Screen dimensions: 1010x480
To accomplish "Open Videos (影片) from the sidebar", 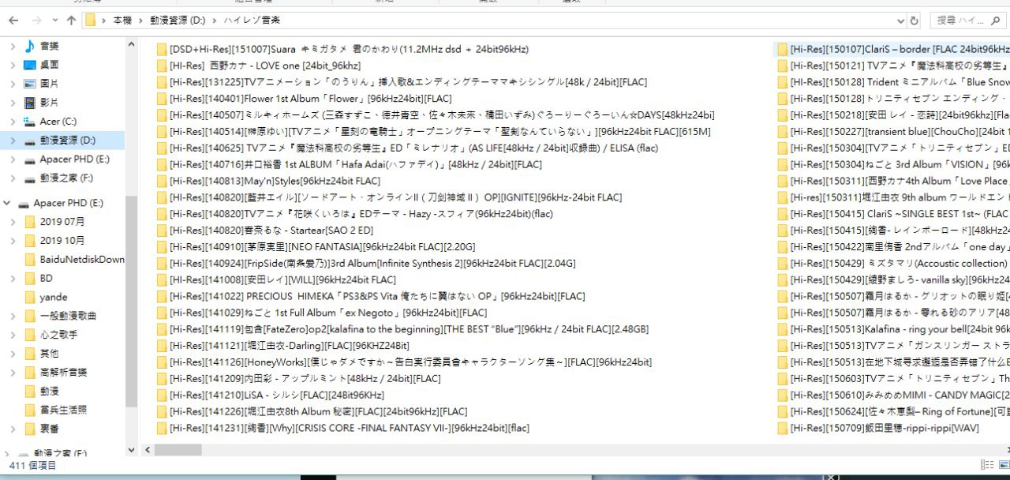I will coord(49,102).
